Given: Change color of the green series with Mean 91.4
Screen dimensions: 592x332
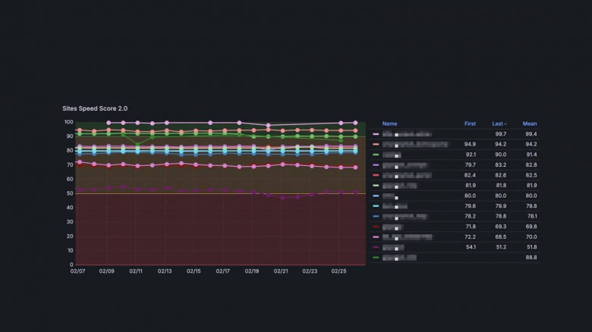Looking at the screenshot, I should tap(376, 155).
